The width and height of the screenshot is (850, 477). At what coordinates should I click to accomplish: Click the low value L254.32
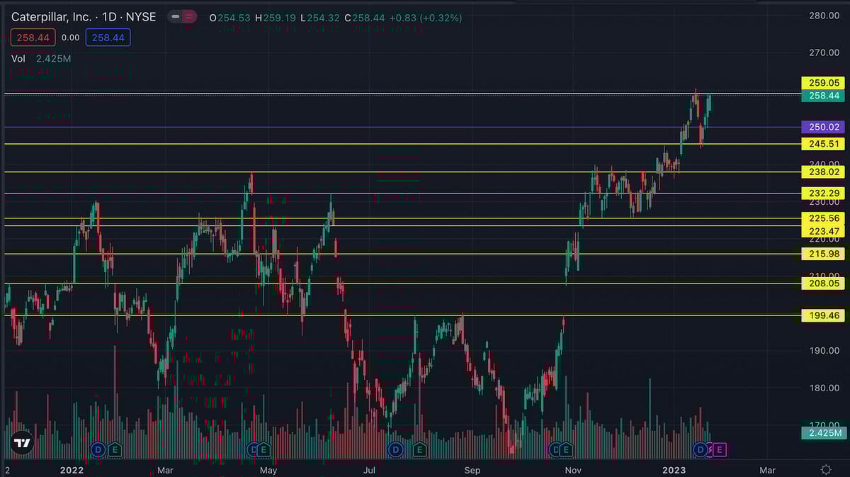(322, 18)
